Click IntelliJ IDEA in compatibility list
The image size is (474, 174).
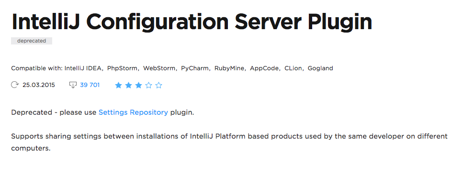click(83, 68)
